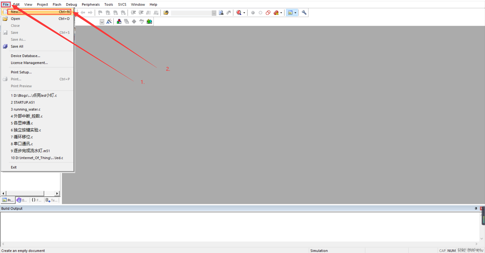
Task: Click Exit in the File menu
Action: point(37,167)
